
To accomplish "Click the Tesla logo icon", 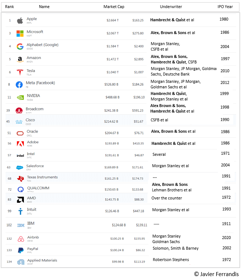I will coord(20,72).
